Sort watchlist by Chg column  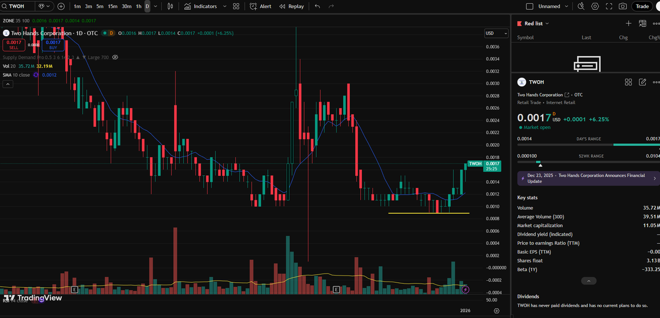623,37
